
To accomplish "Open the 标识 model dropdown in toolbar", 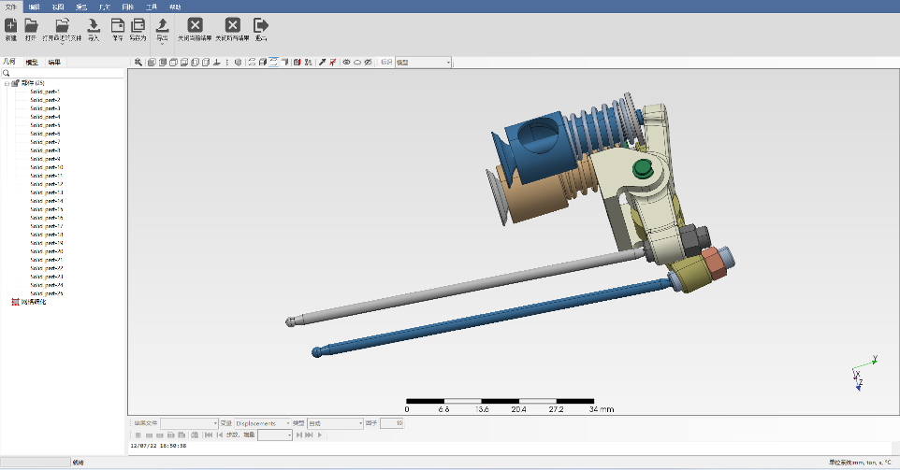I will (x=424, y=62).
